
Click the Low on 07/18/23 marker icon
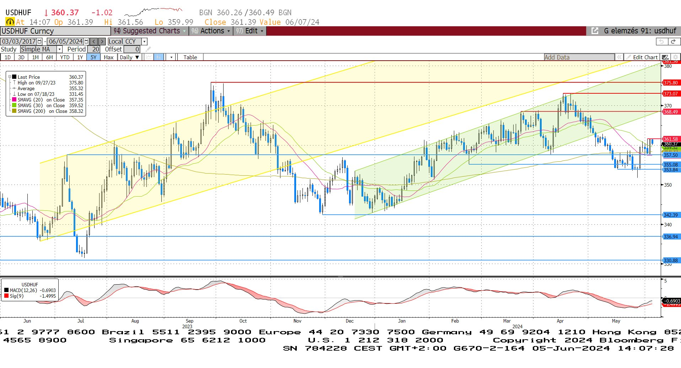click(14, 94)
